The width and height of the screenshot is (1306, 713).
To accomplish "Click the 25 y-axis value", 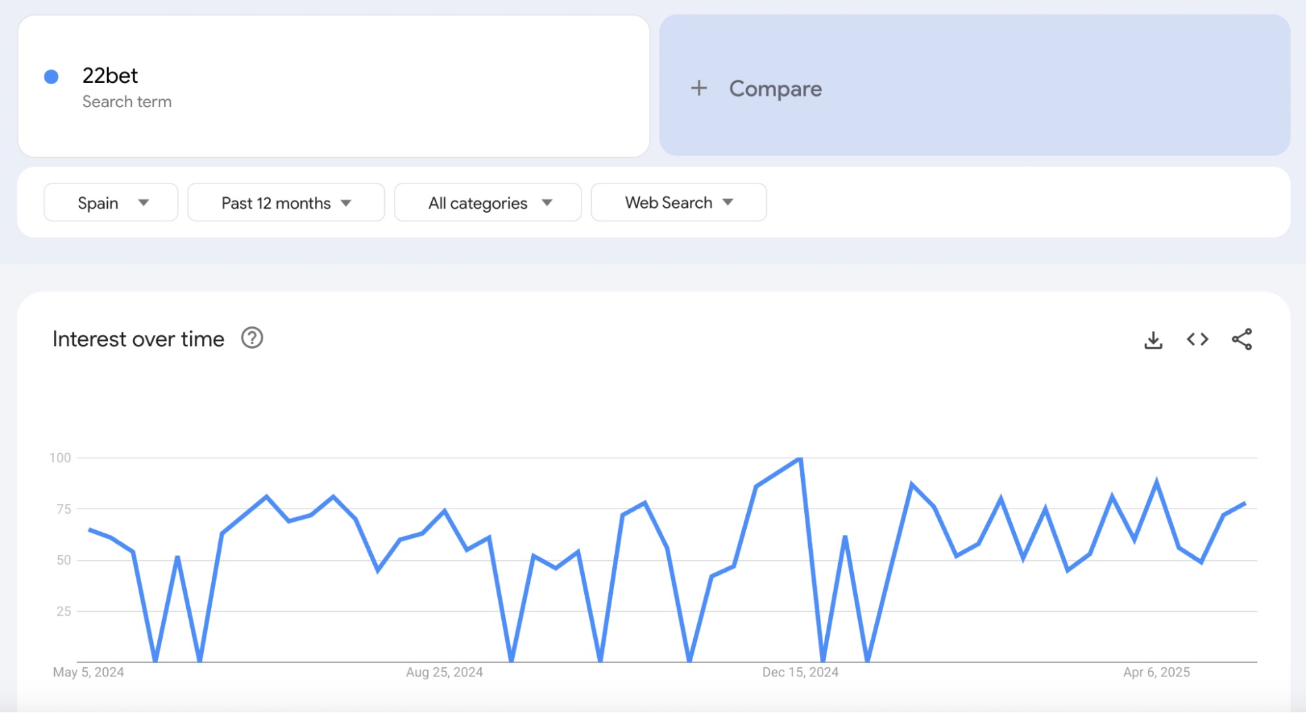I will (63, 611).
